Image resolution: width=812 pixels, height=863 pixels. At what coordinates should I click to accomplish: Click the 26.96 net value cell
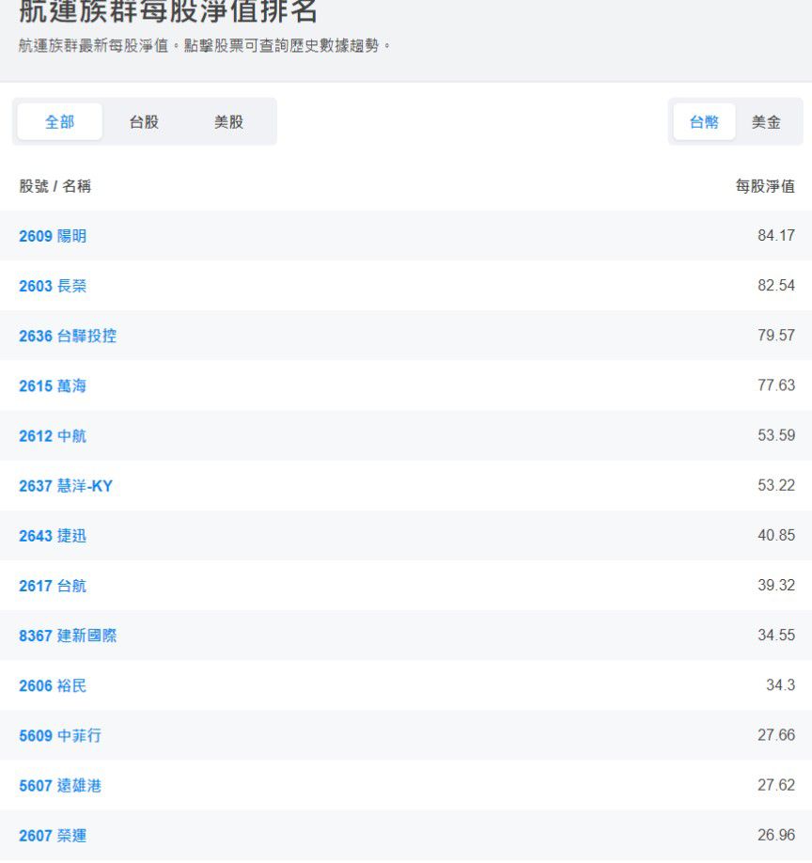[776, 836]
